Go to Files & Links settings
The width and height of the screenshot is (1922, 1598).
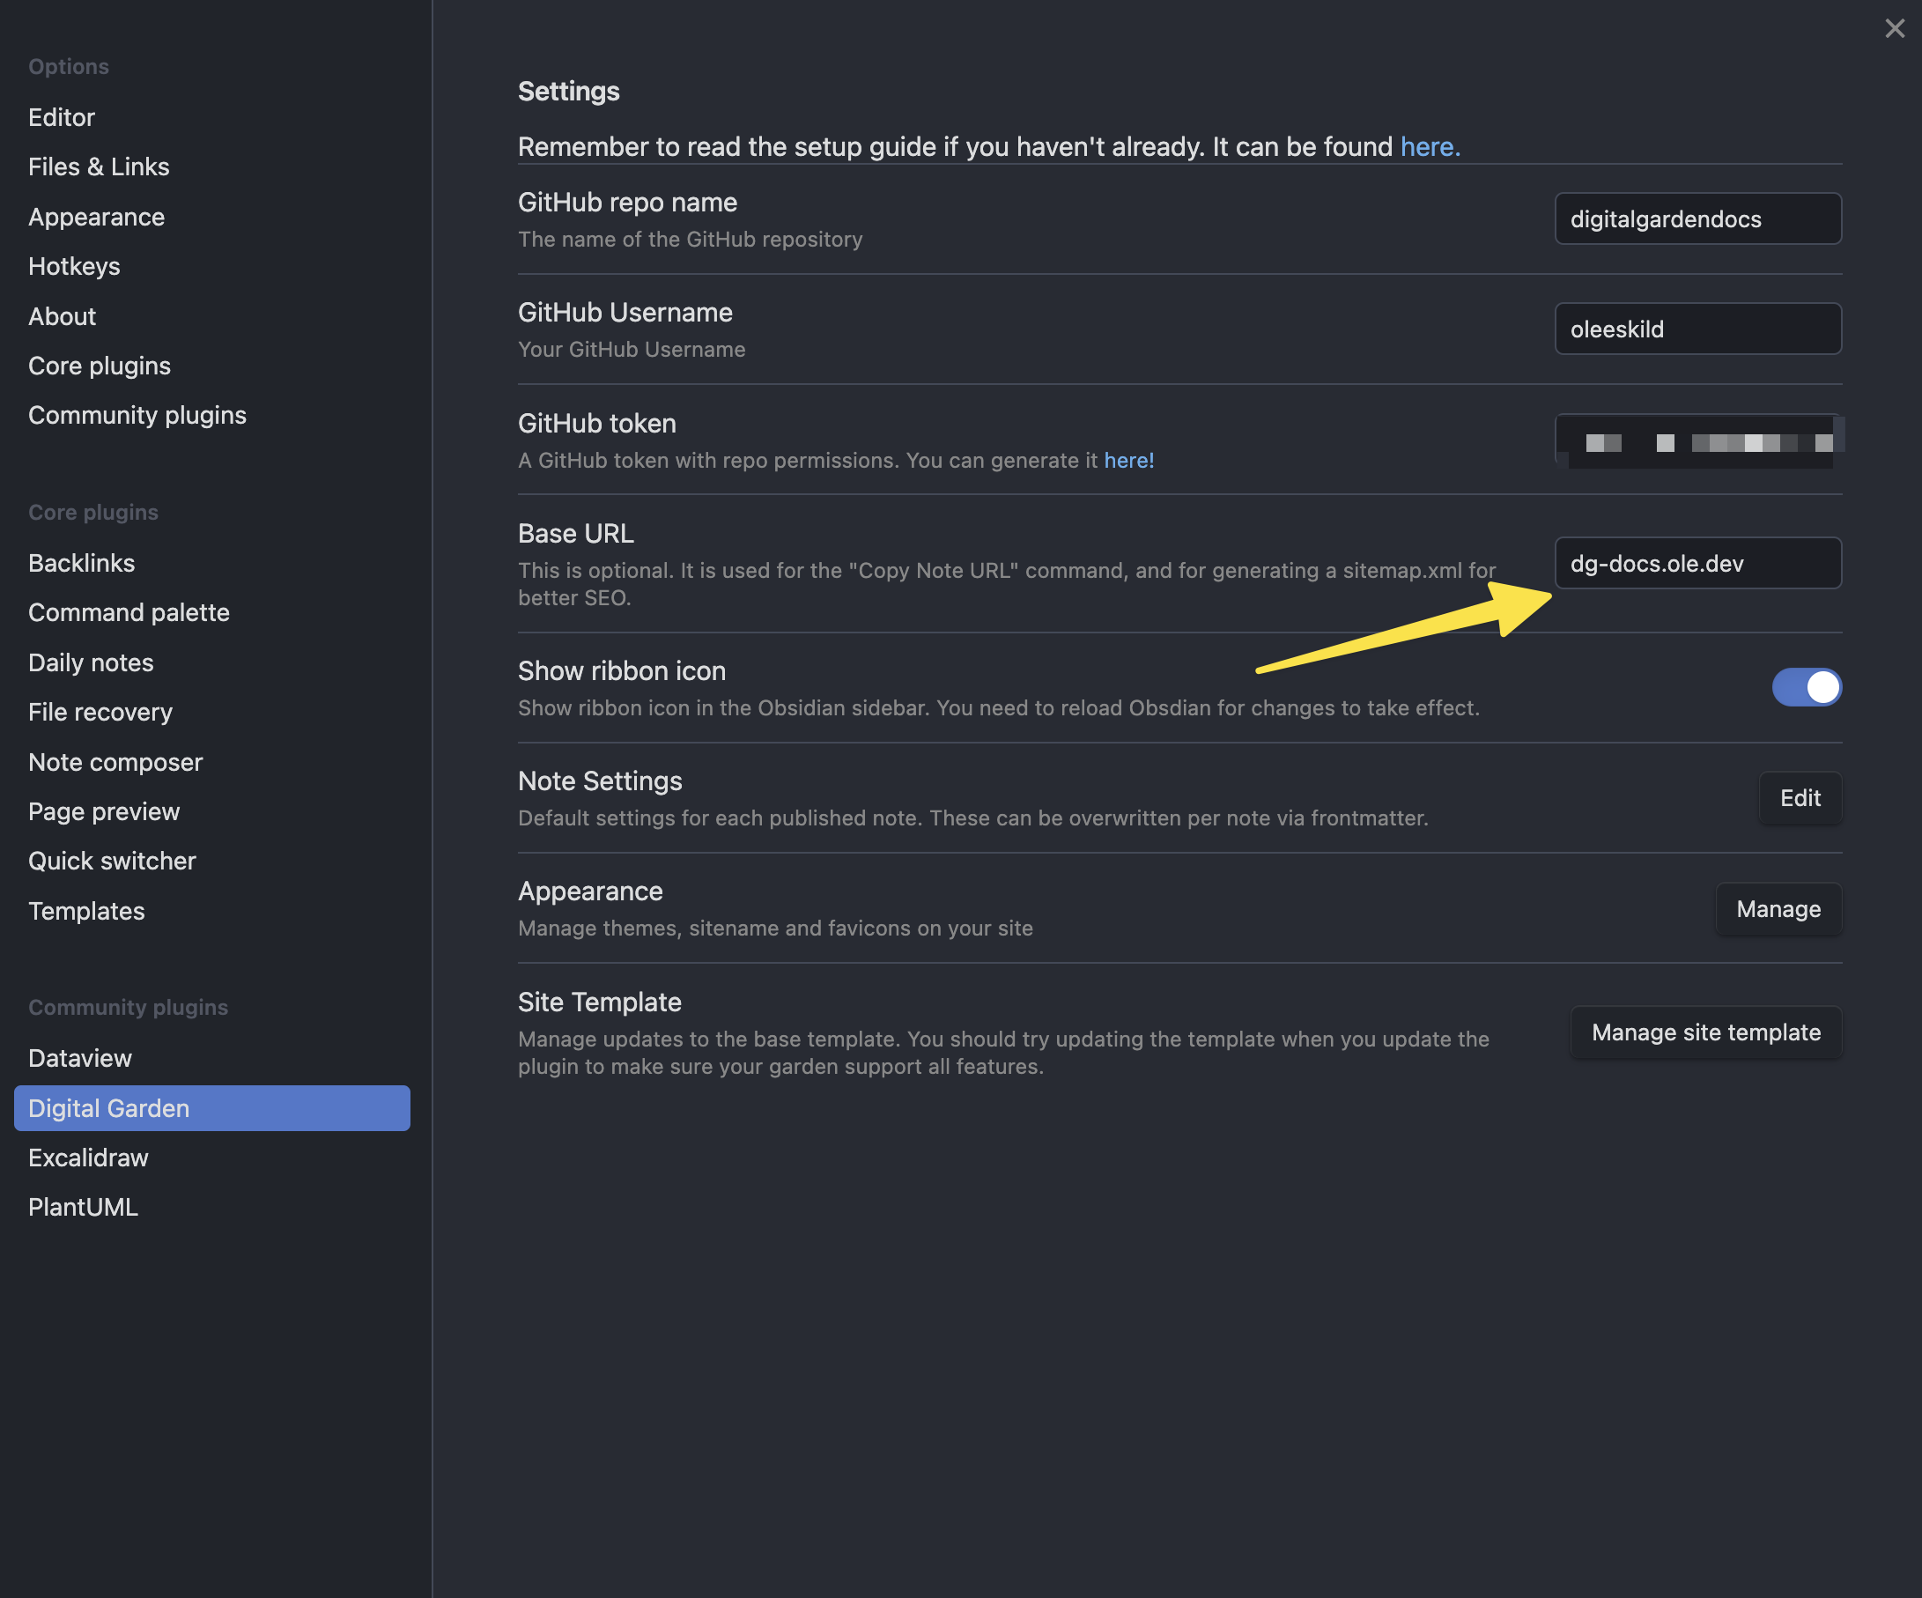point(99,166)
